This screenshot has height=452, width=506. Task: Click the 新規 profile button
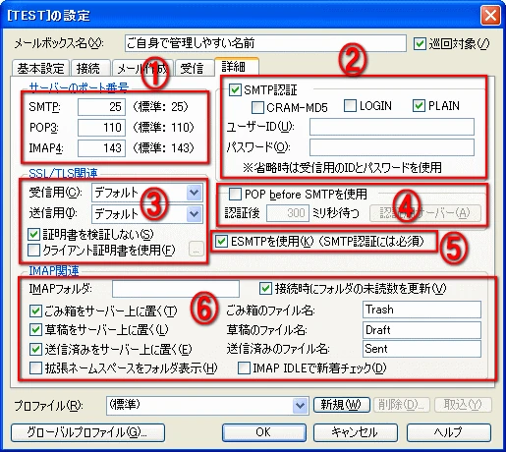click(x=342, y=405)
